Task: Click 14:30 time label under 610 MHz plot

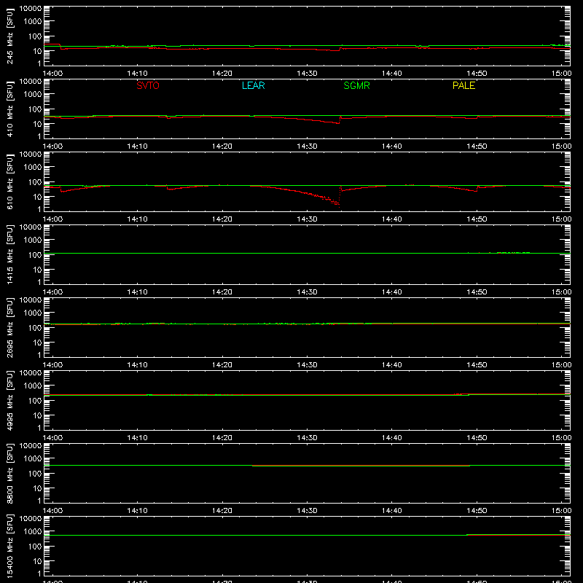Action: (x=307, y=219)
